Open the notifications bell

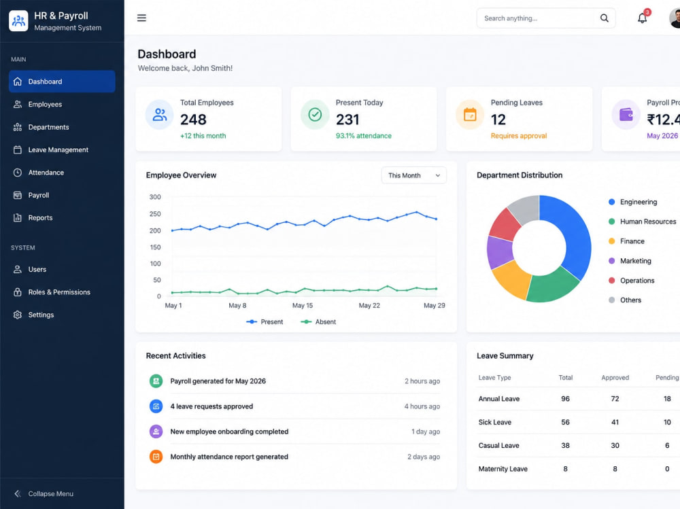point(643,18)
